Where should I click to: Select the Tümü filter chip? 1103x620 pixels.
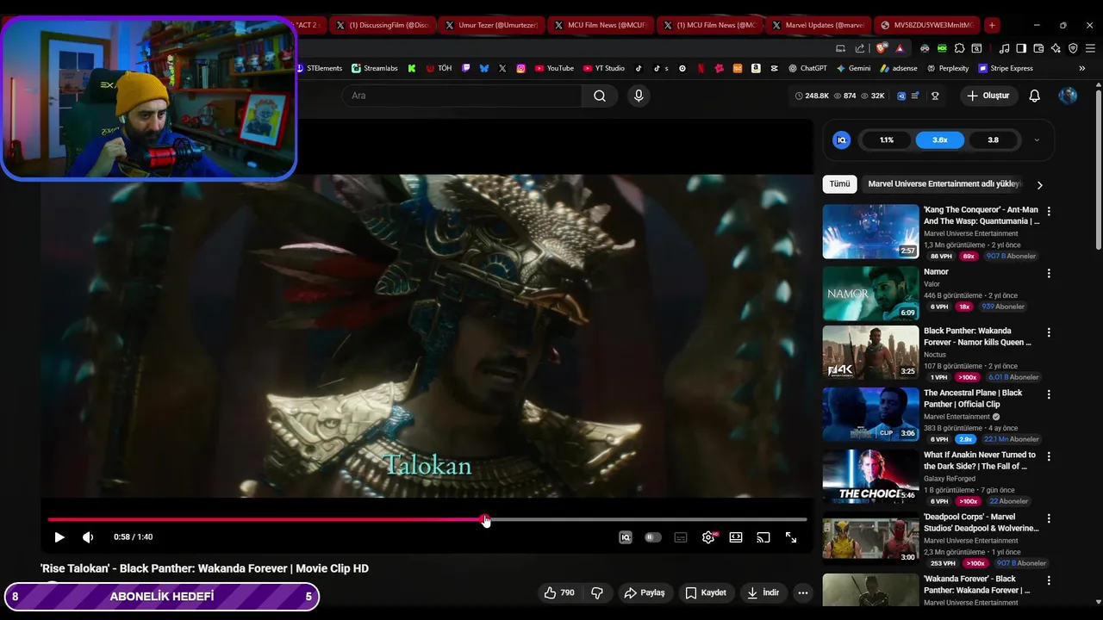[840, 184]
